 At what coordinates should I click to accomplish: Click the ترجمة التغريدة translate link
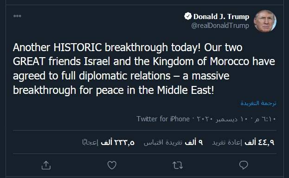click(x=258, y=103)
